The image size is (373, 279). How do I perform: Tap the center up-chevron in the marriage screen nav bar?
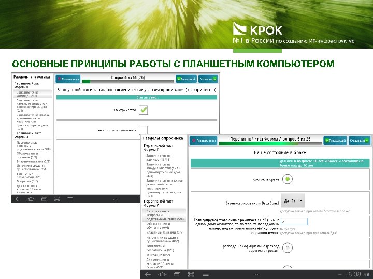click(256, 275)
